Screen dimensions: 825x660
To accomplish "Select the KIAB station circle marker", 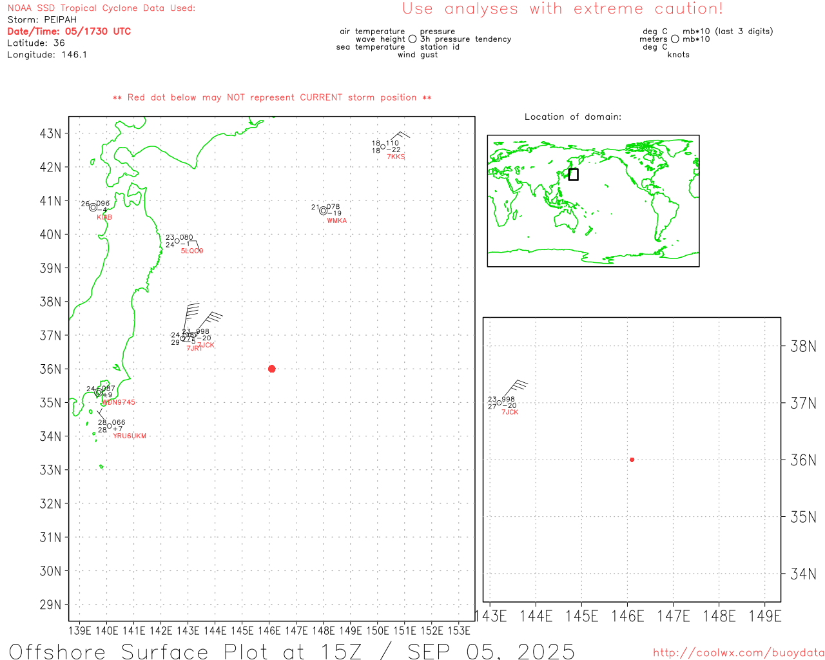I will [93, 208].
